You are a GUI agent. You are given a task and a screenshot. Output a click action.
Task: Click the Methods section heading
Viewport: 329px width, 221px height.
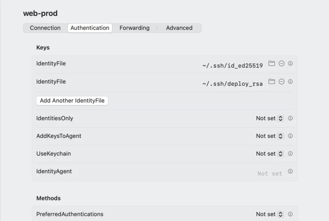48,198
